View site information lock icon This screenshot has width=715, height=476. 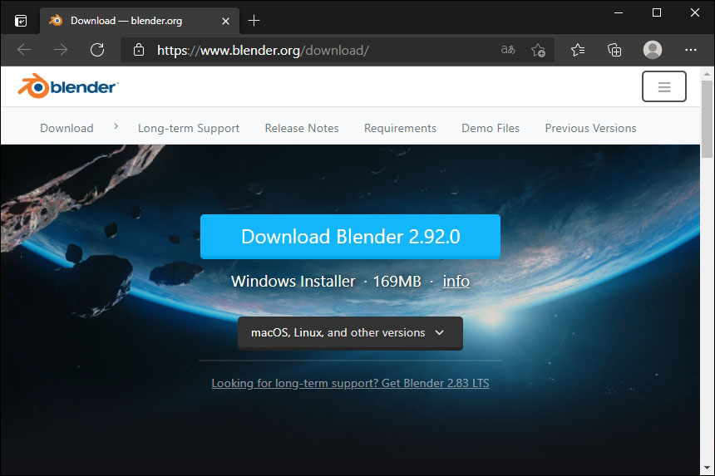139,50
